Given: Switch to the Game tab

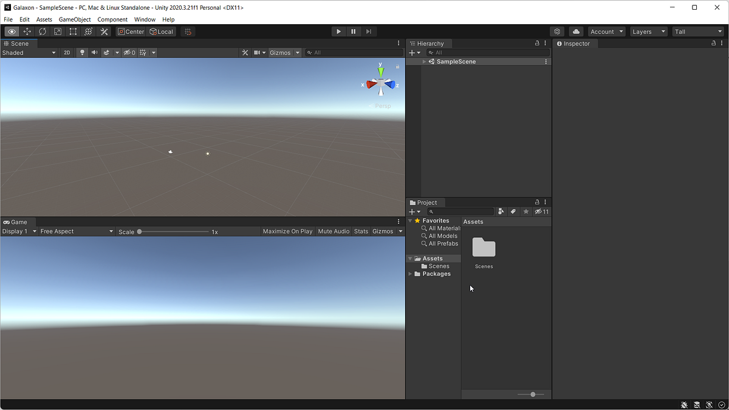Looking at the screenshot, I should click(18, 221).
